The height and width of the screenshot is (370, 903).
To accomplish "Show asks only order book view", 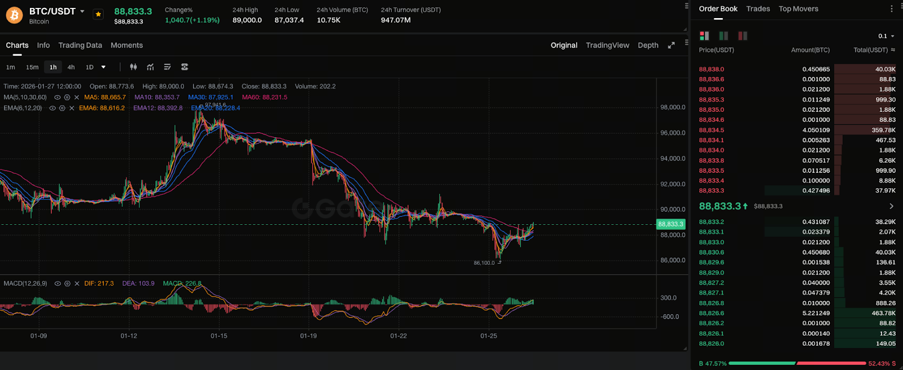I will coord(743,36).
